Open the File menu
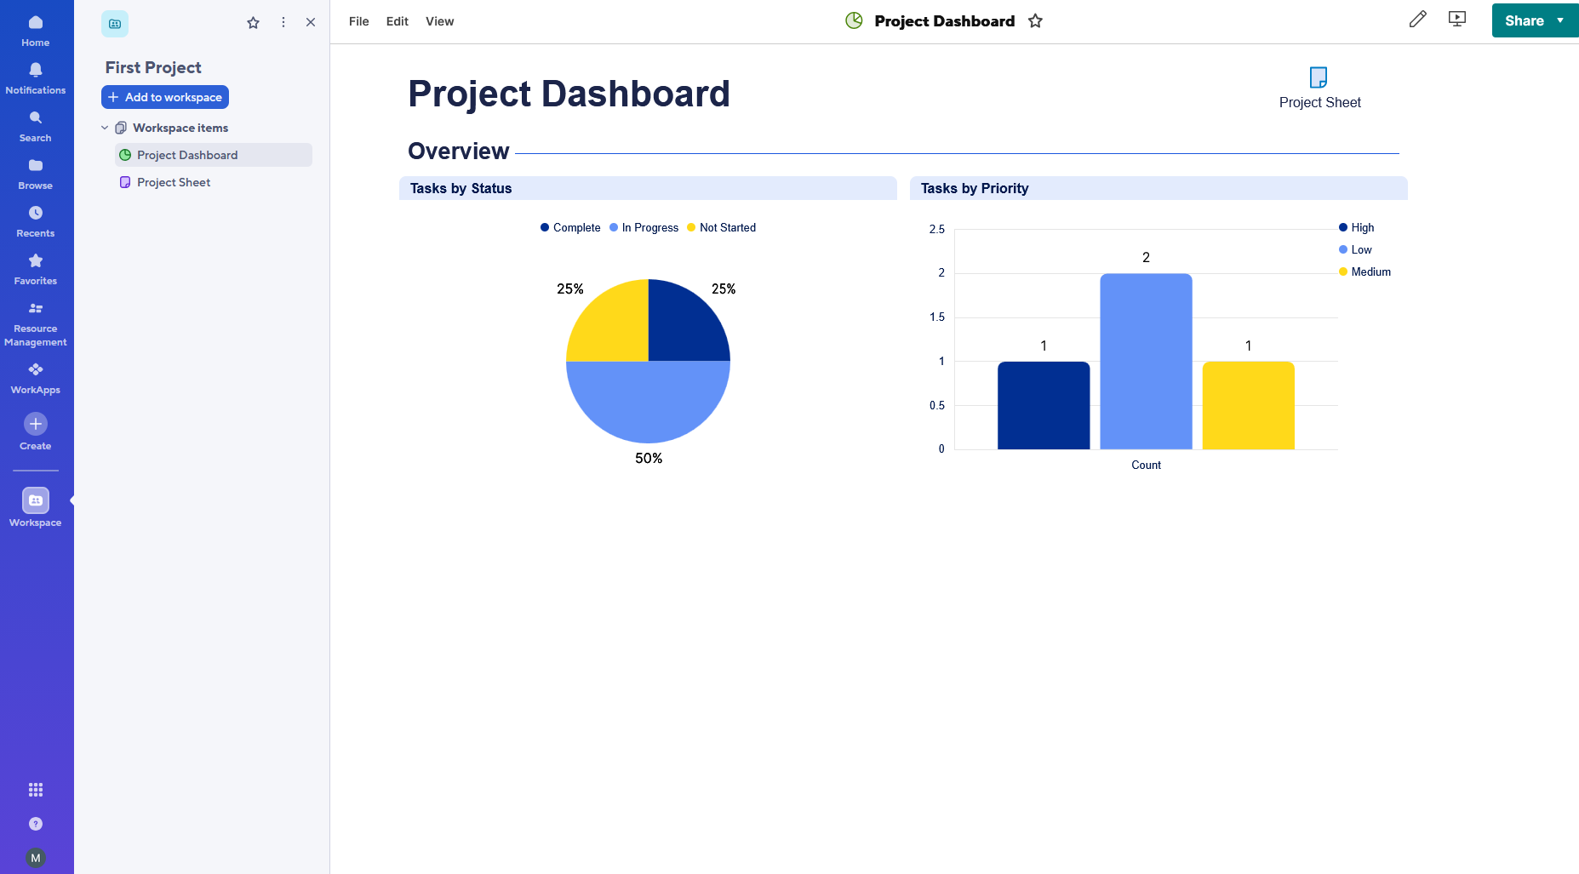 click(x=358, y=21)
